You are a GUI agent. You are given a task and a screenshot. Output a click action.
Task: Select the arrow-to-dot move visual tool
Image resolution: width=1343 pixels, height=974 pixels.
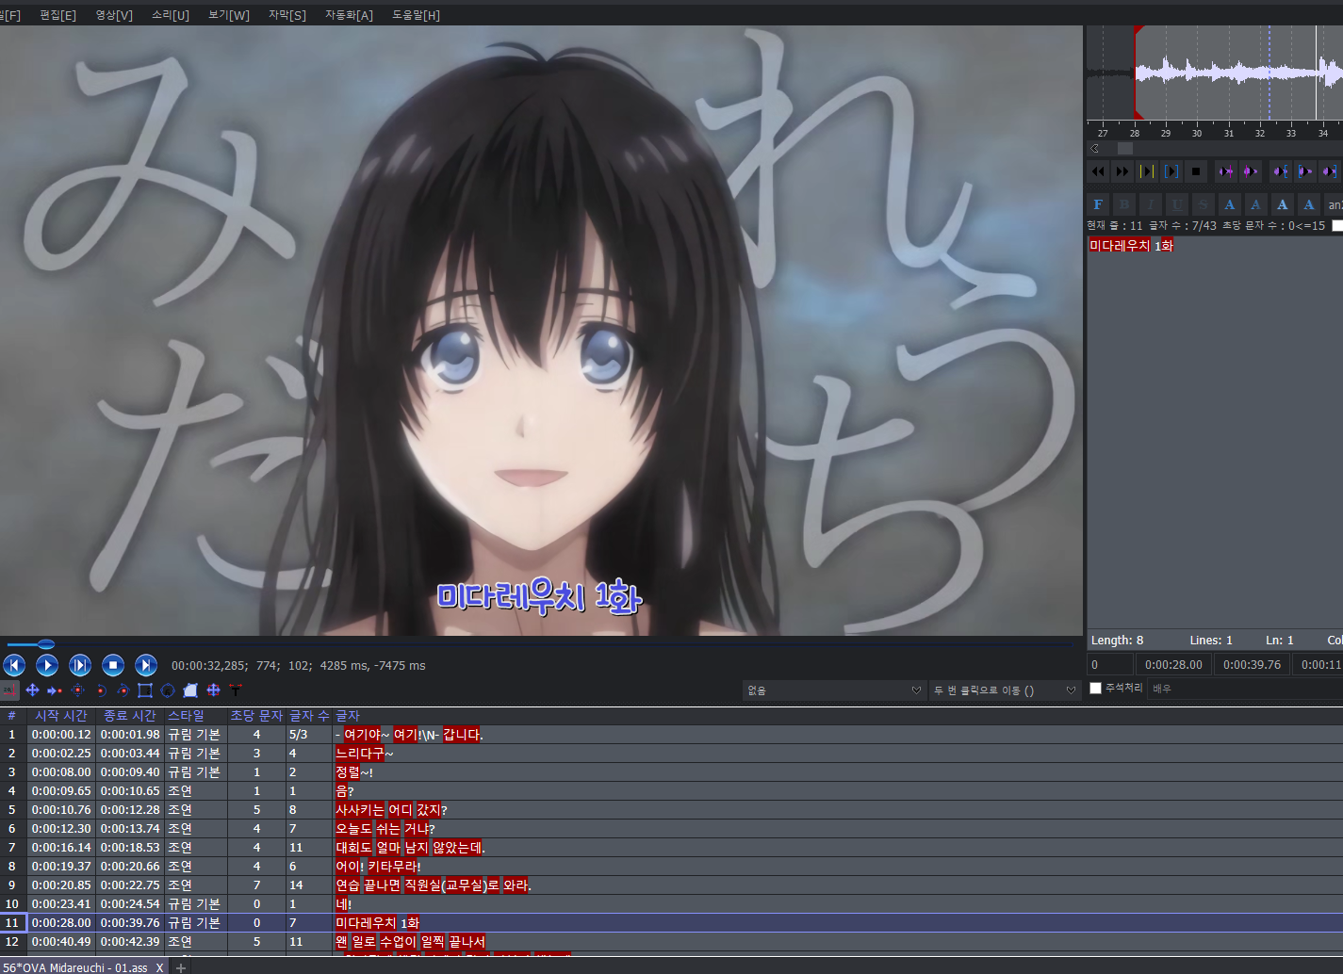55,690
